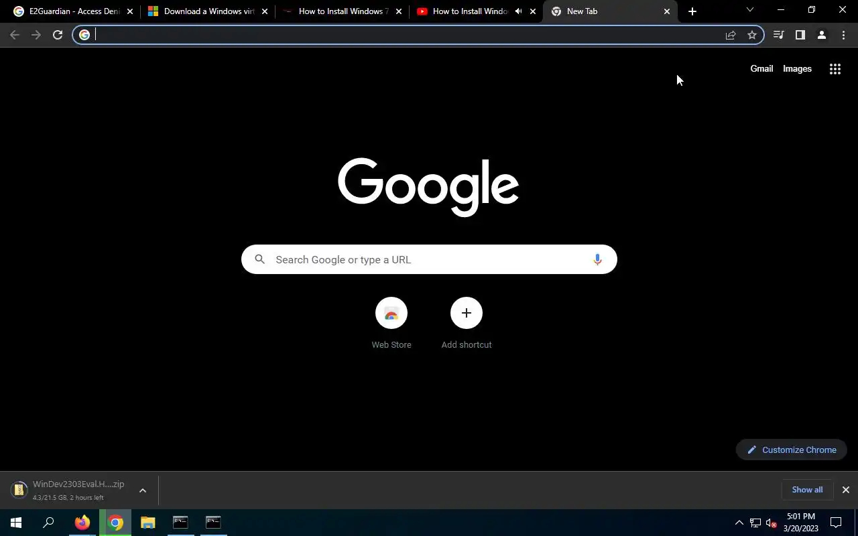This screenshot has height=536, width=858.
Task: Launch Firefox from the taskbar
Action: click(x=82, y=523)
